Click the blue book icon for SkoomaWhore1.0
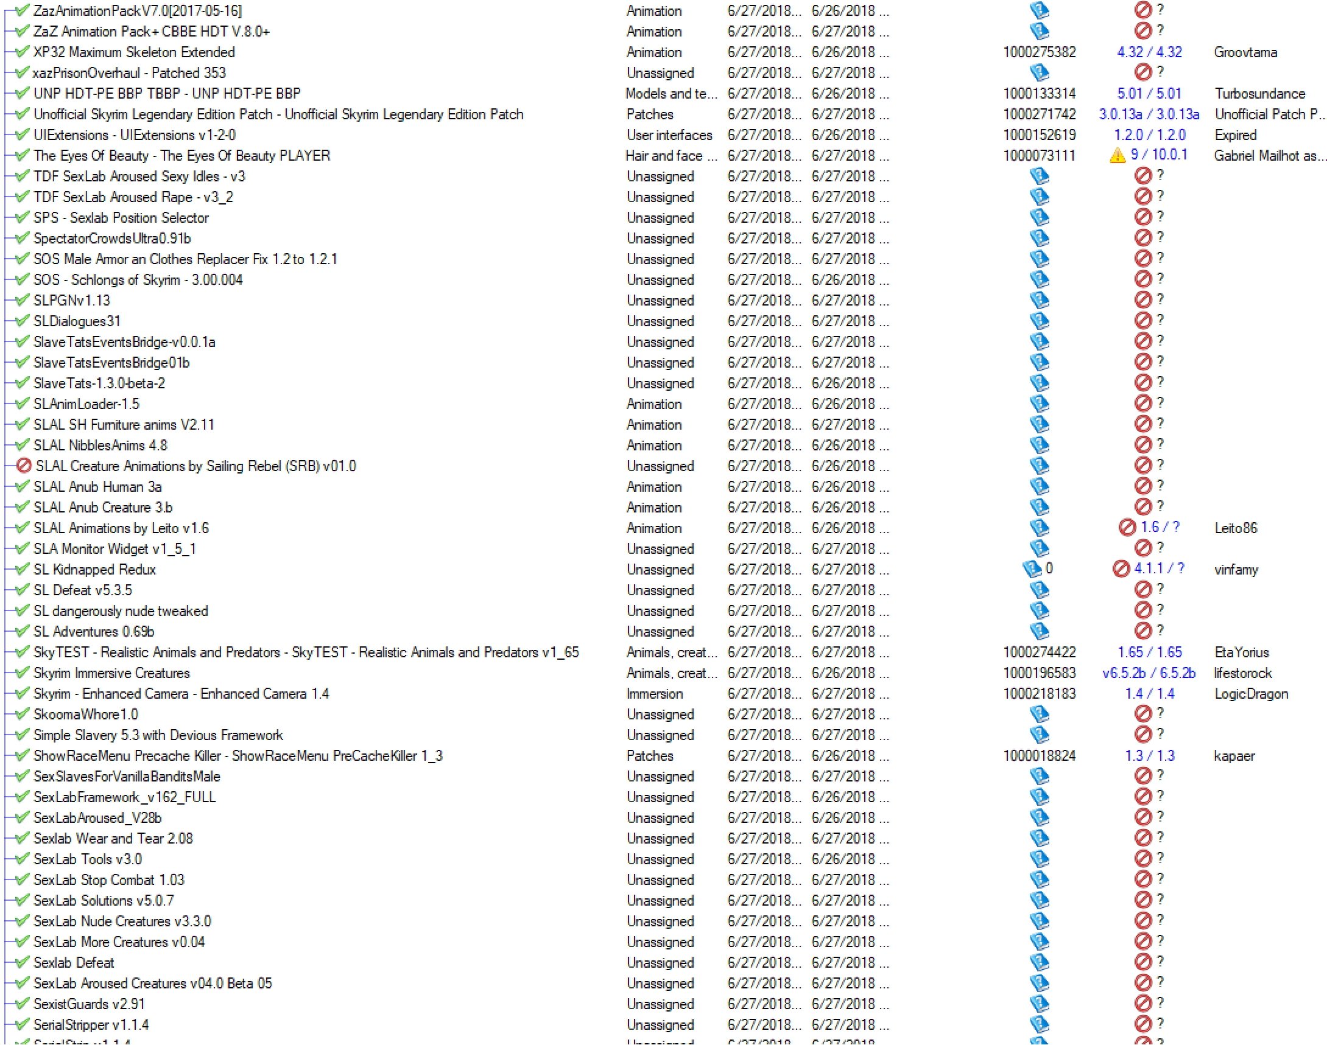1327x1045 pixels. (1039, 714)
